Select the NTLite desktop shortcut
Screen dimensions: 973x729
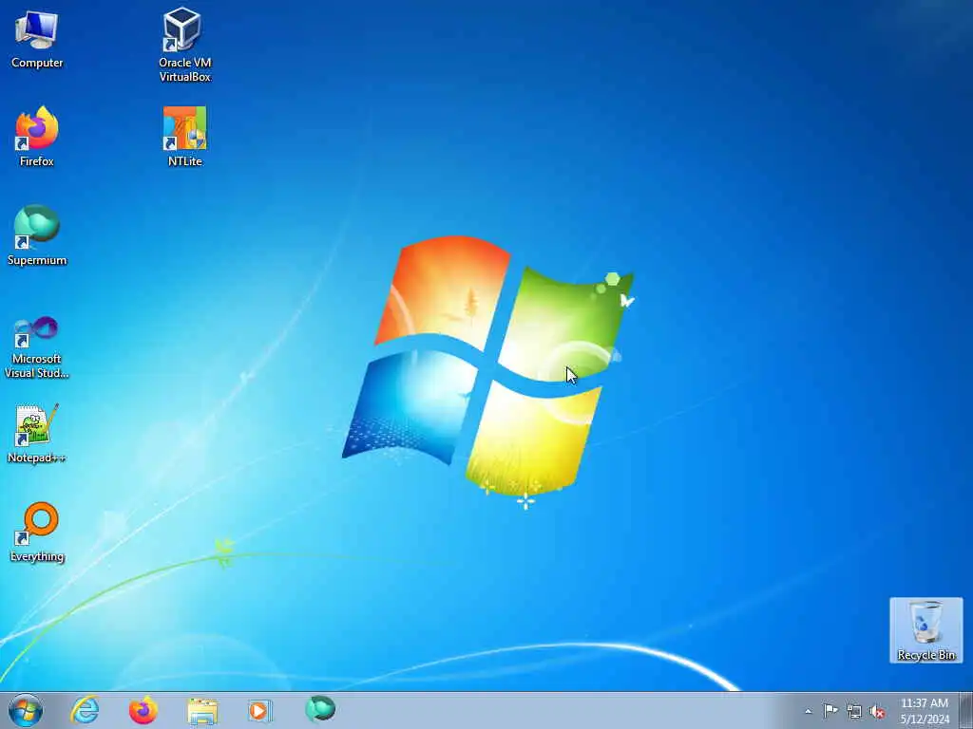pos(185,137)
